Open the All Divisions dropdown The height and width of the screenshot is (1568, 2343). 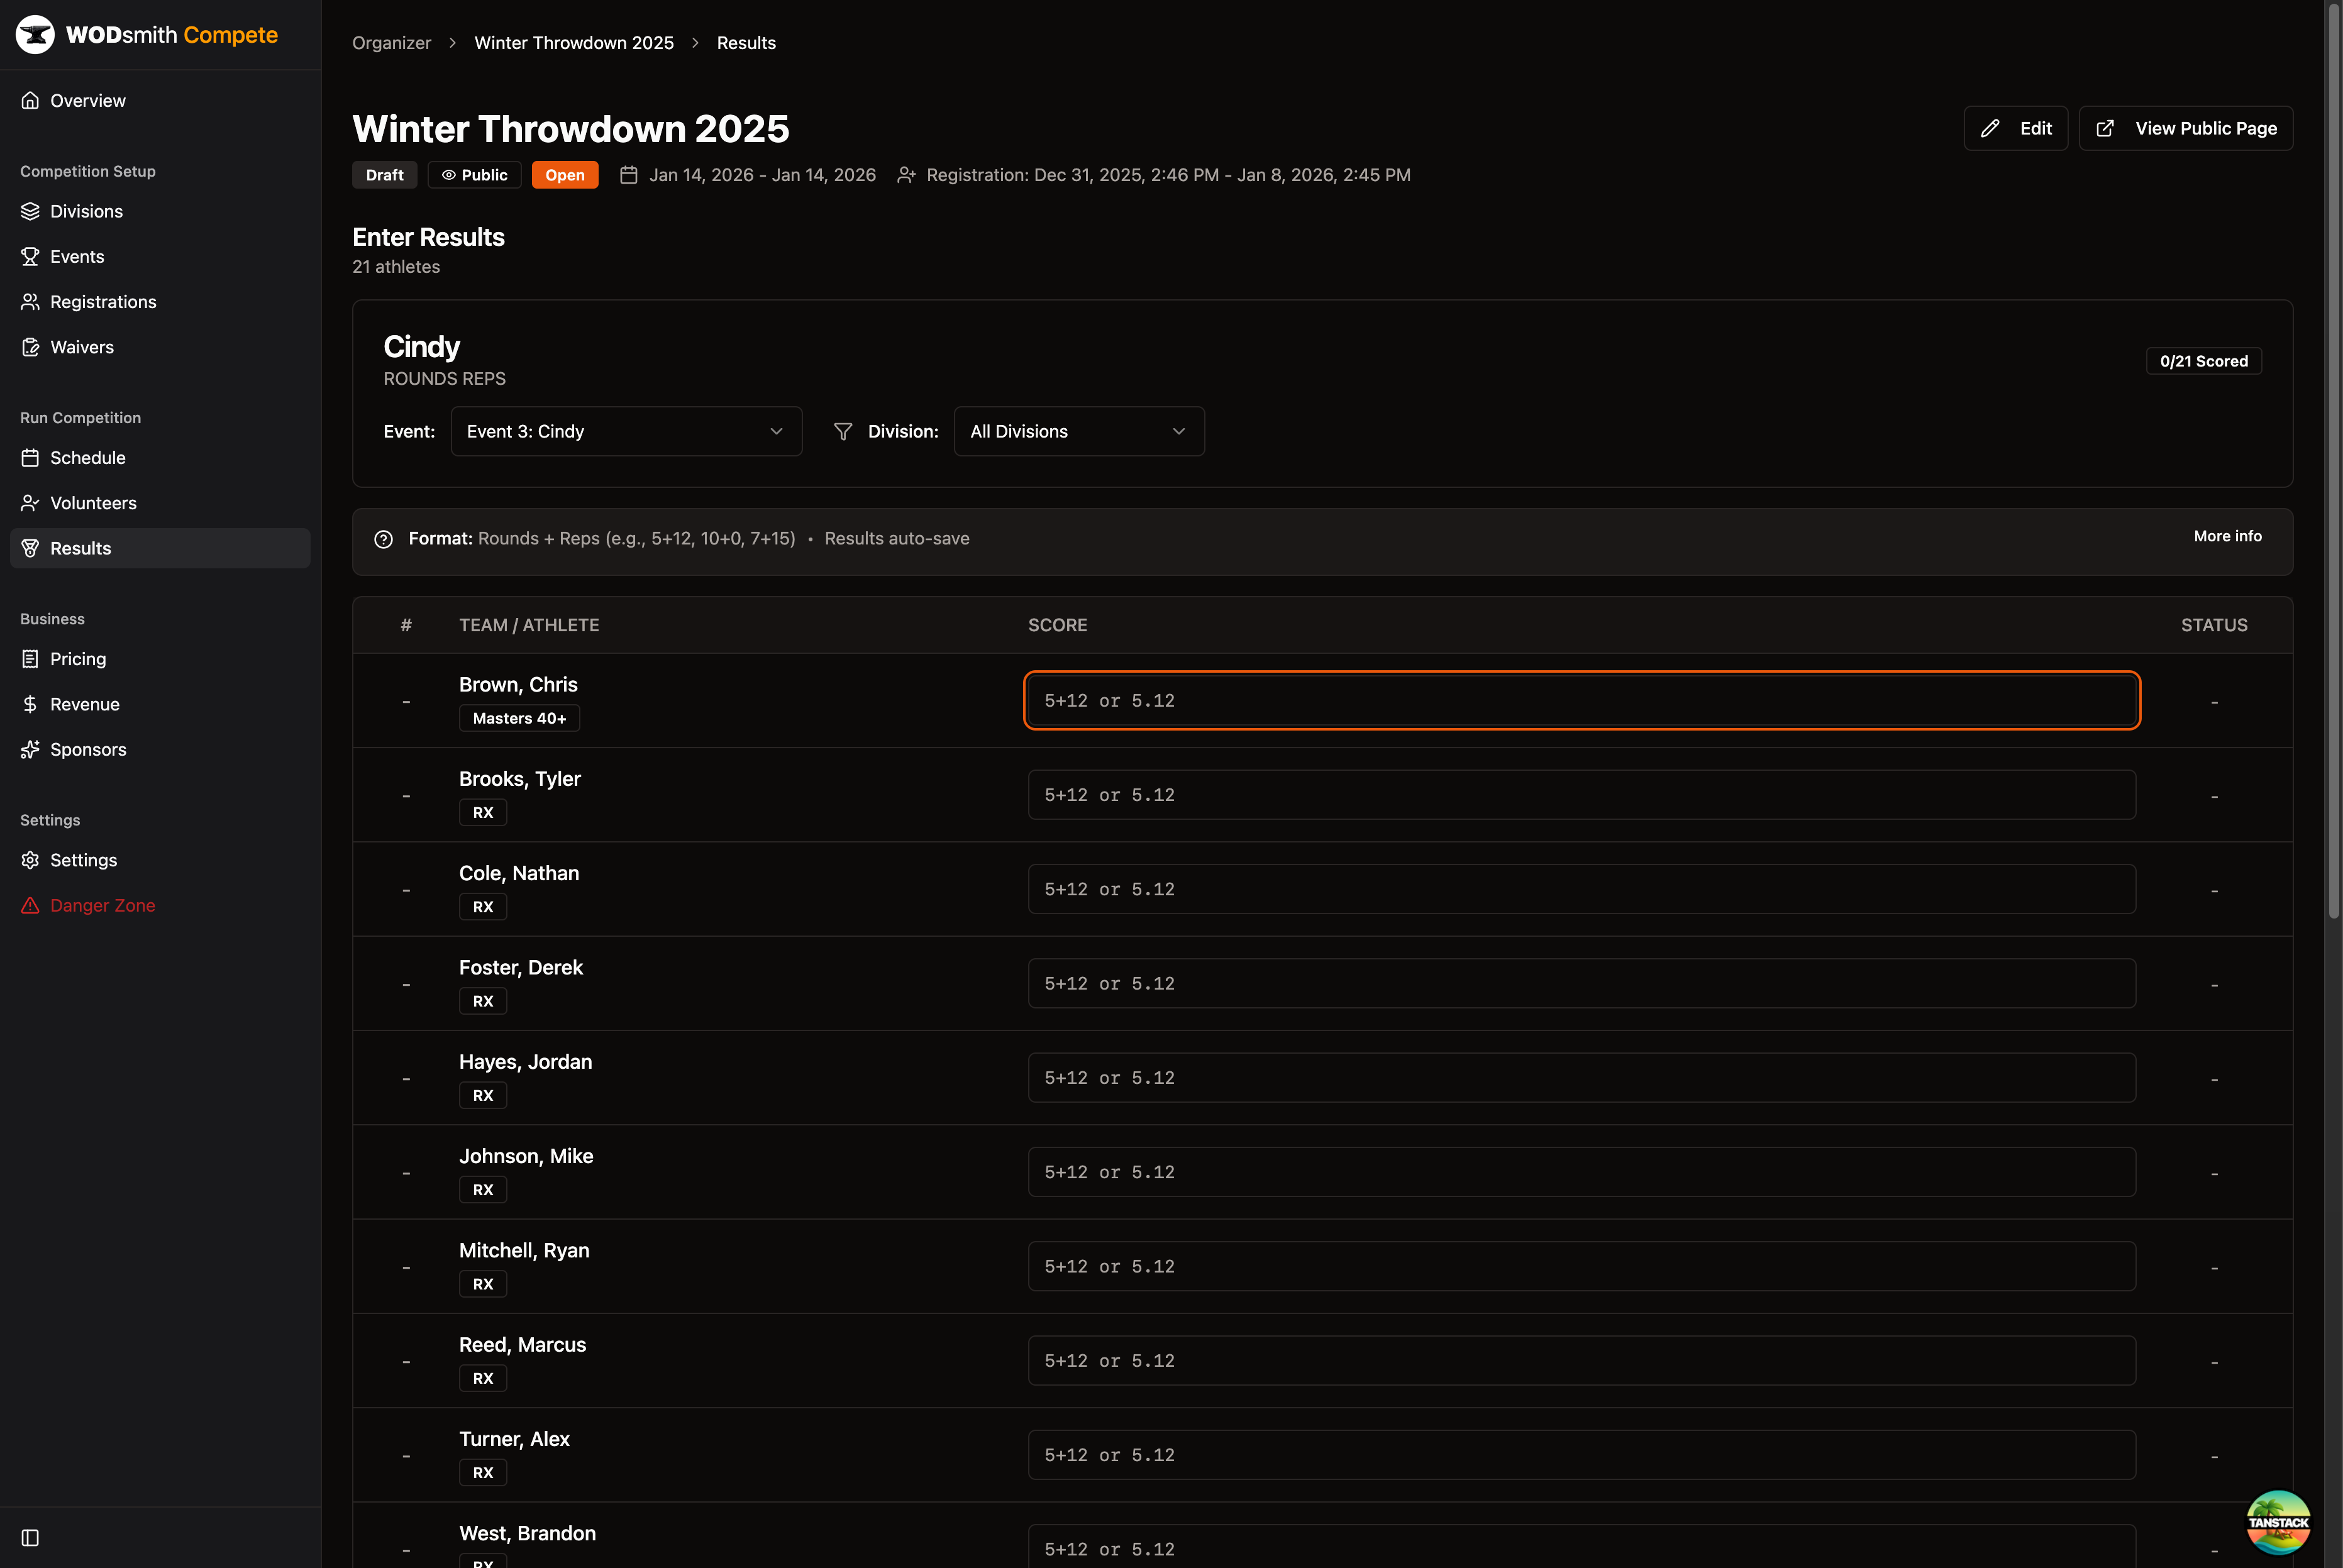pyautogui.click(x=1079, y=431)
